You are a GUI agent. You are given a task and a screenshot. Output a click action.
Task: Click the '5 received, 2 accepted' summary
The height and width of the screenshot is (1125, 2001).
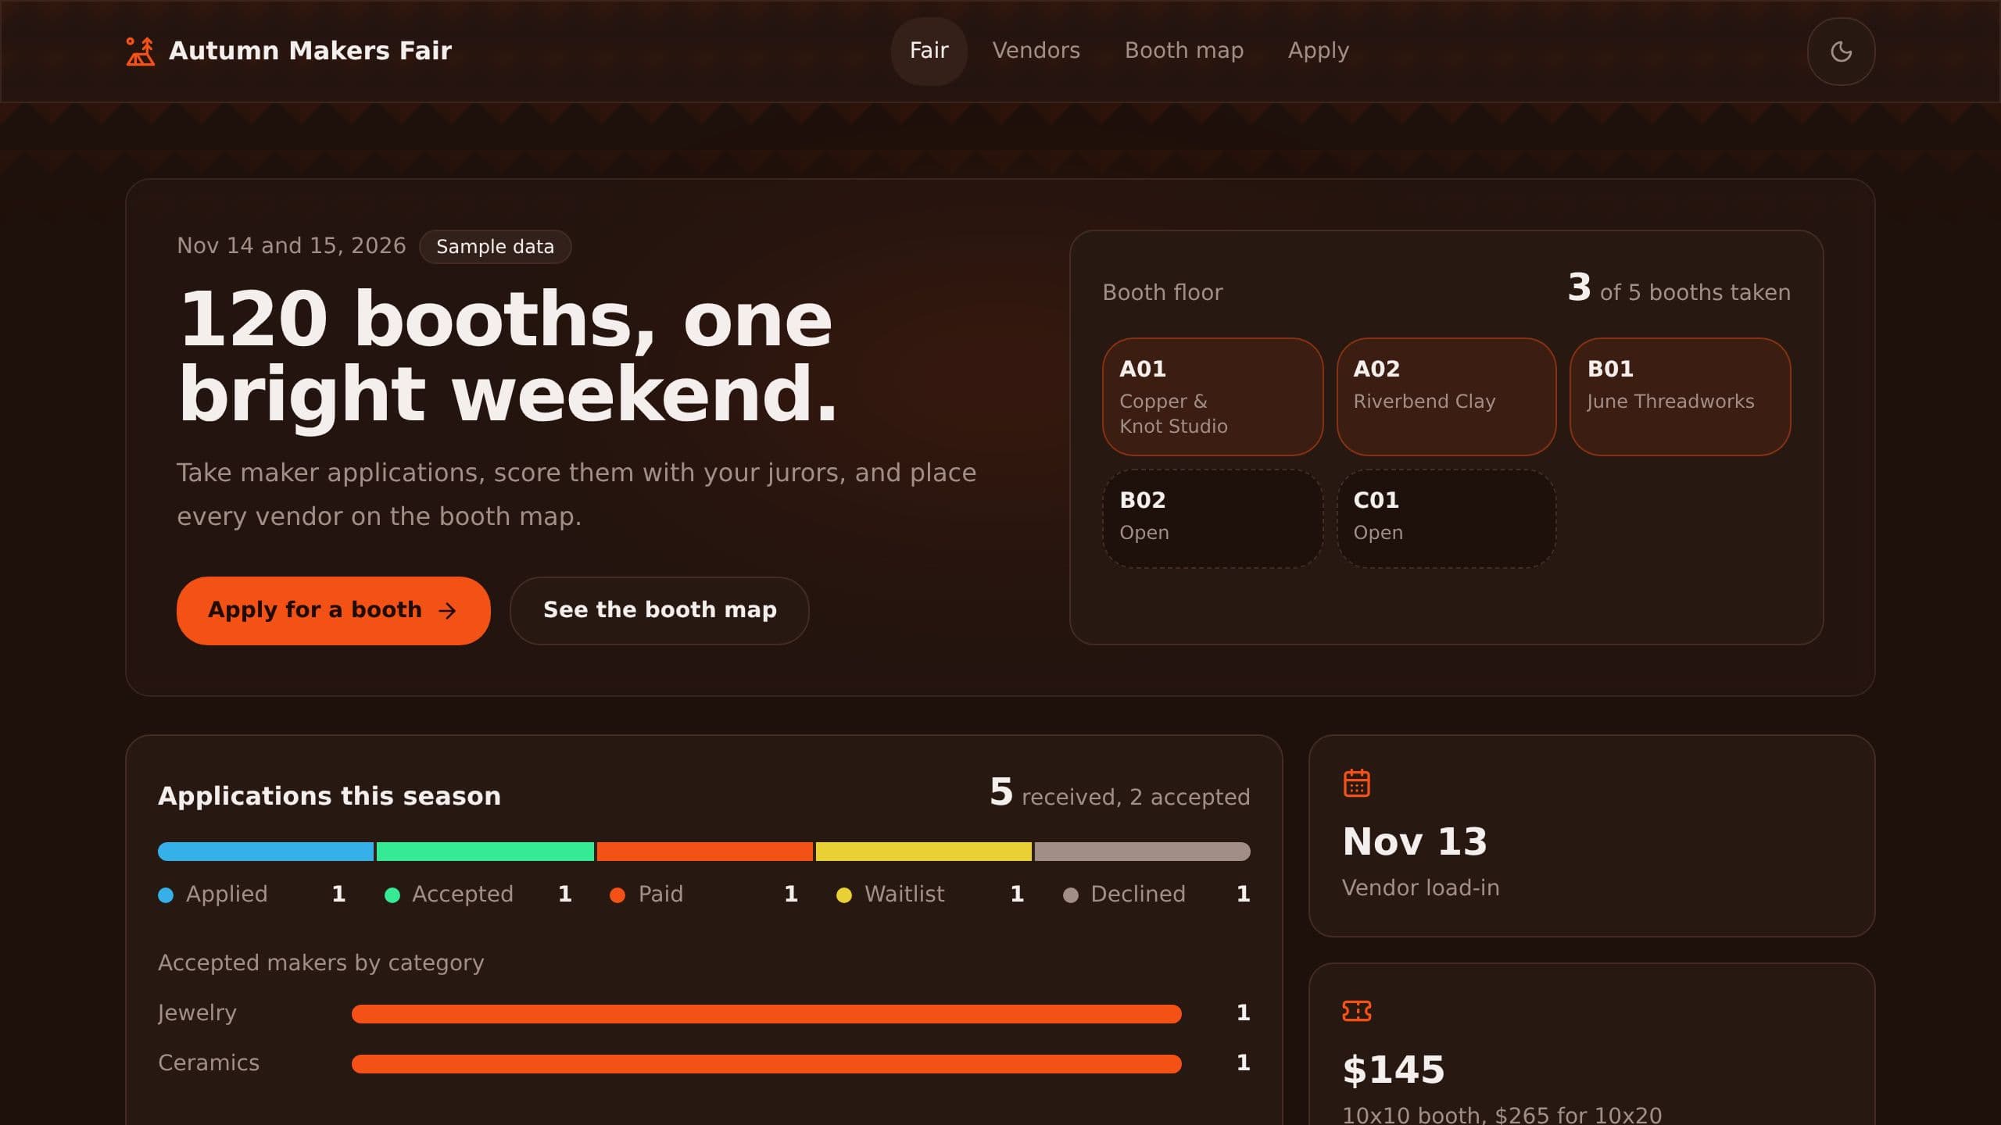(x=1120, y=794)
